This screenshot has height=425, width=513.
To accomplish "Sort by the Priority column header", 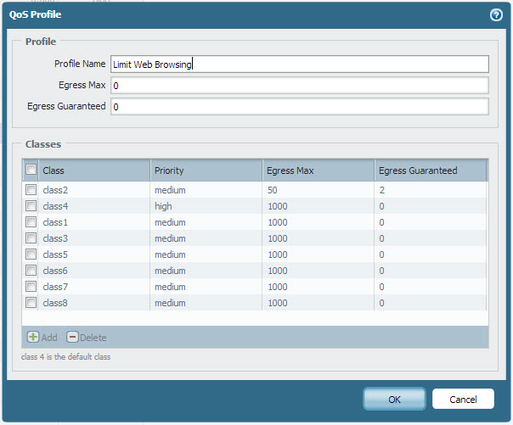I will point(206,171).
